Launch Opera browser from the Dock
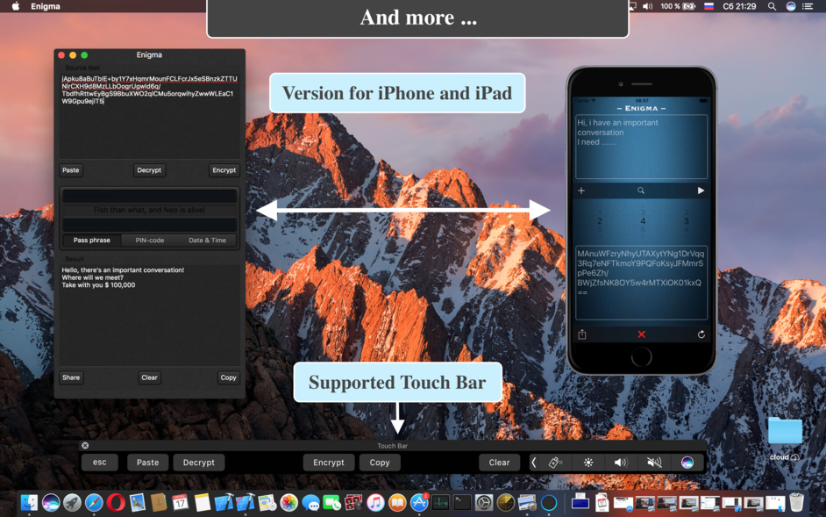The image size is (826, 517). [x=116, y=503]
